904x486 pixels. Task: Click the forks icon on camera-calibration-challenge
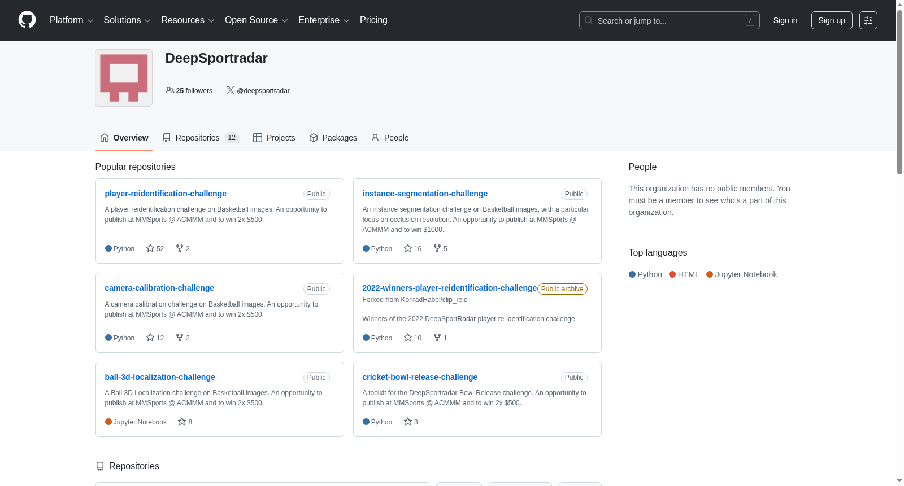click(x=180, y=338)
